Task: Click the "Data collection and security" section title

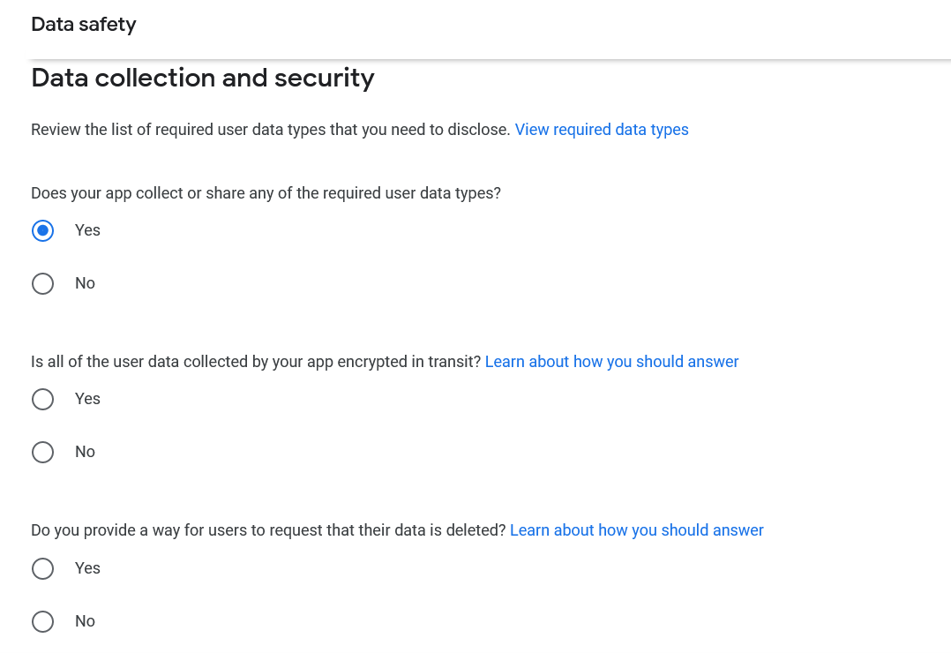Action: coord(202,78)
